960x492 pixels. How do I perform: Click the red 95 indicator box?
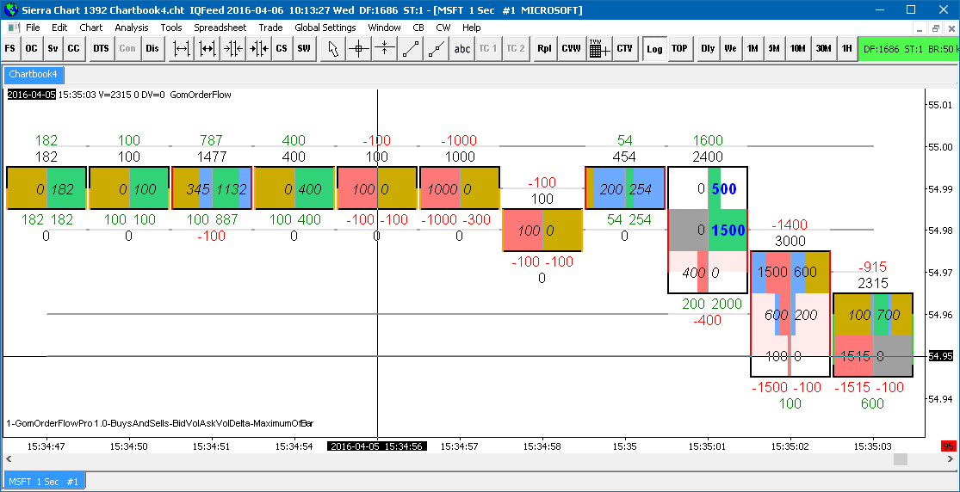[948, 446]
